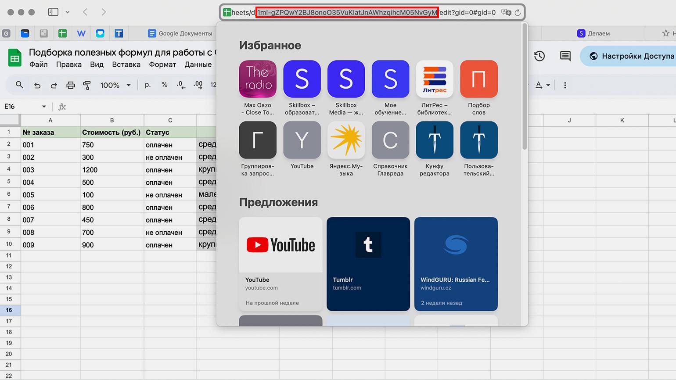The height and width of the screenshot is (380, 676).
Task: Open the comments panel icon
Action: click(x=565, y=56)
